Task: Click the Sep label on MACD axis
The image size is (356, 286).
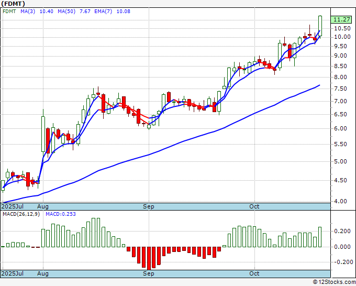Action: (149, 273)
